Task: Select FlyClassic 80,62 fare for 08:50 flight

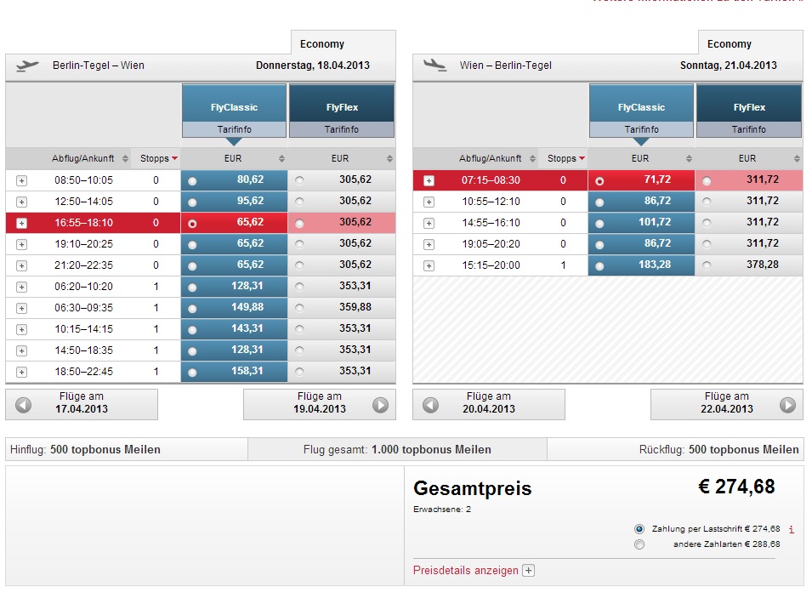Action: click(192, 180)
